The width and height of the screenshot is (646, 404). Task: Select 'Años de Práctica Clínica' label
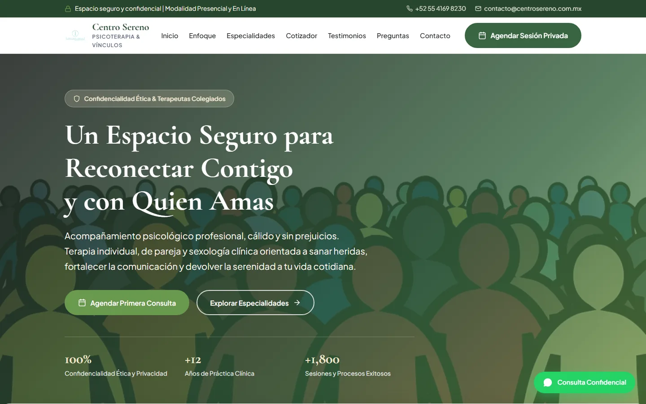click(219, 373)
